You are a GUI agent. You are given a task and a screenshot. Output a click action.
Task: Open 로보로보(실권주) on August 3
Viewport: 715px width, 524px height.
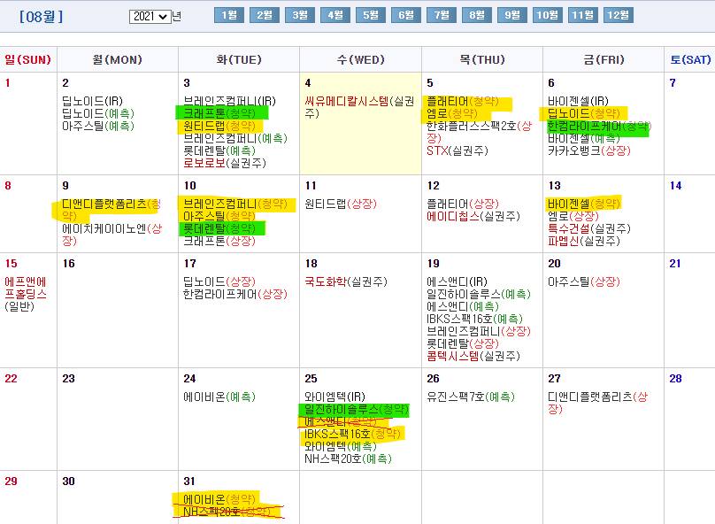click(225, 163)
